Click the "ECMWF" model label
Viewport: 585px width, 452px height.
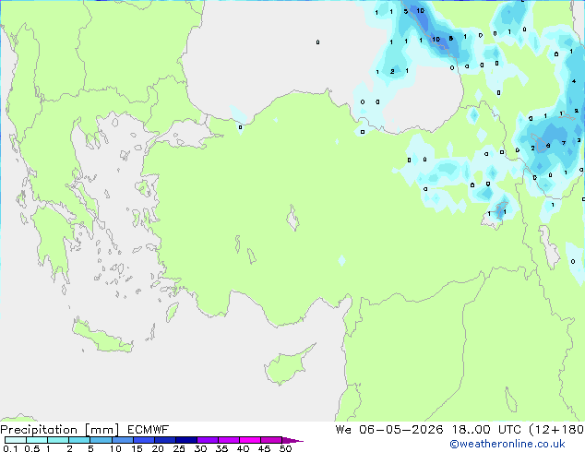tap(149, 430)
